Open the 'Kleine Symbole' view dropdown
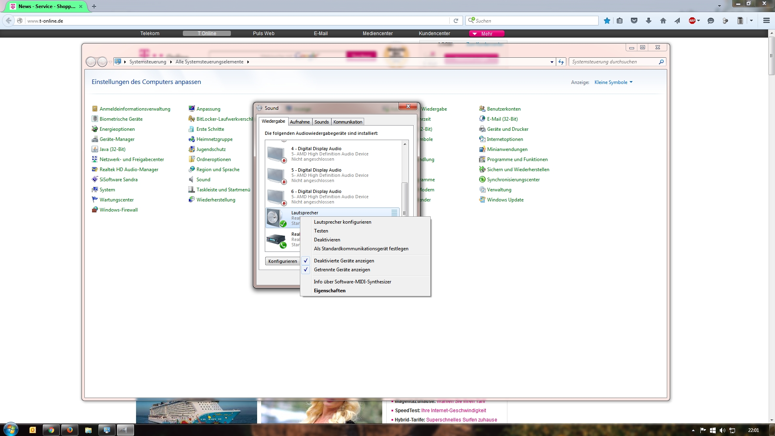The image size is (775, 436). [x=613, y=82]
